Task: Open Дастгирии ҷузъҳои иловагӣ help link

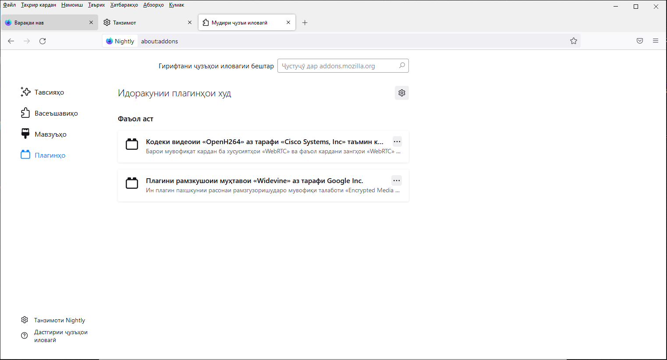Action: pyautogui.click(x=55, y=336)
